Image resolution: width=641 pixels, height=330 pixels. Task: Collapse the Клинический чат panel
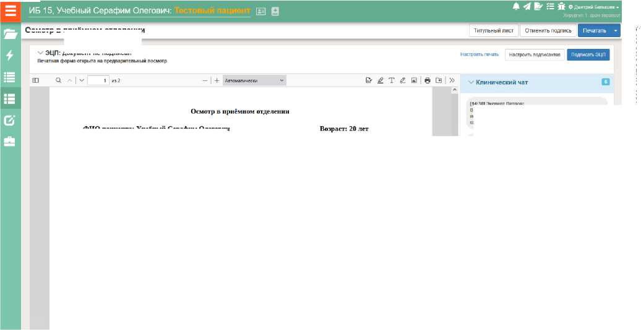[x=471, y=82]
